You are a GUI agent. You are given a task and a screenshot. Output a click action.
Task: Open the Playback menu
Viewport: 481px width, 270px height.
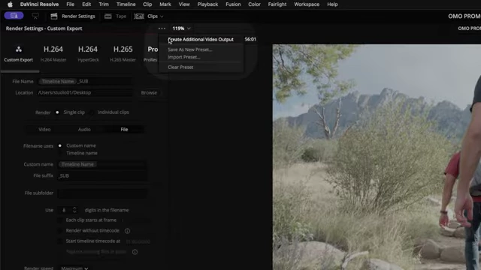(x=207, y=4)
